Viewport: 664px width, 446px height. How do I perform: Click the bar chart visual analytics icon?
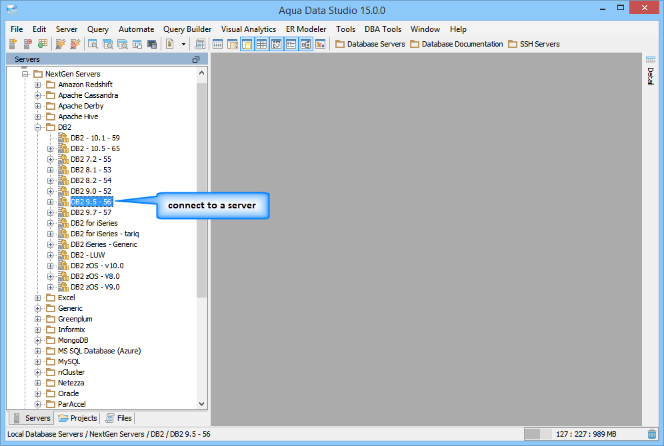[x=321, y=43]
